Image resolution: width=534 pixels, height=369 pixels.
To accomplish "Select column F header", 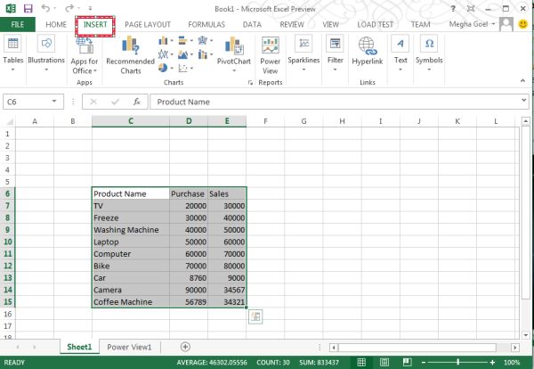I will pyautogui.click(x=265, y=121).
